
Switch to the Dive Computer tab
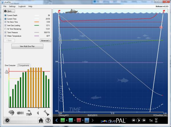coord(11,66)
